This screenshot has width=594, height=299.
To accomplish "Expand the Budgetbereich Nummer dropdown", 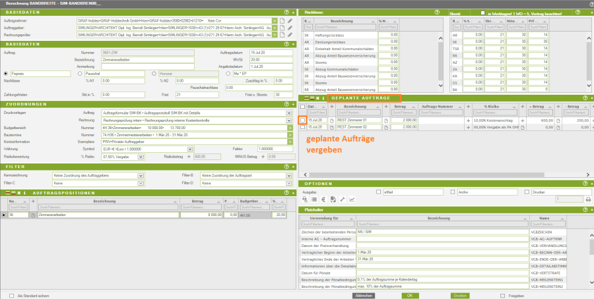I will tap(288, 128).
